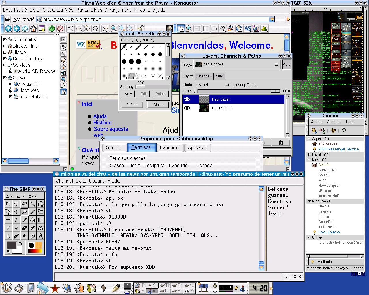Open the Ajuda link in page sidebar
This screenshot has width=369, height=295.
pyautogui.click(x=100, y=116)
